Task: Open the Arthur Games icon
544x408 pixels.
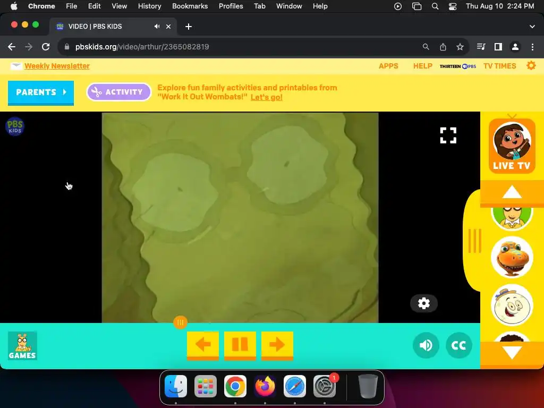Action: (22, 345)
